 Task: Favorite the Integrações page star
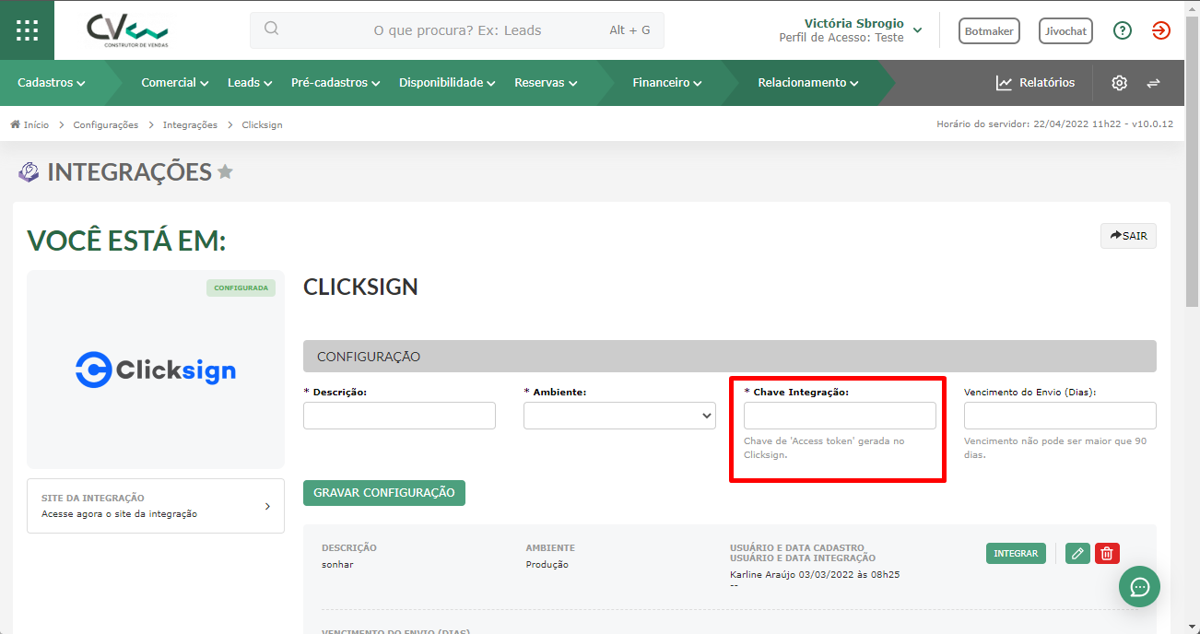(x=225, y=172)
